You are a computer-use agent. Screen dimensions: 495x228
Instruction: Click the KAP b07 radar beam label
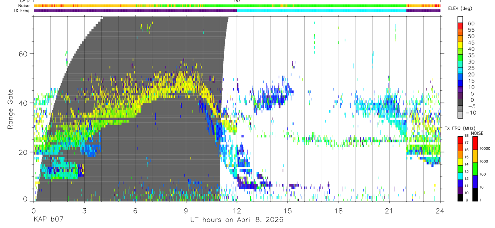point(48,220)
